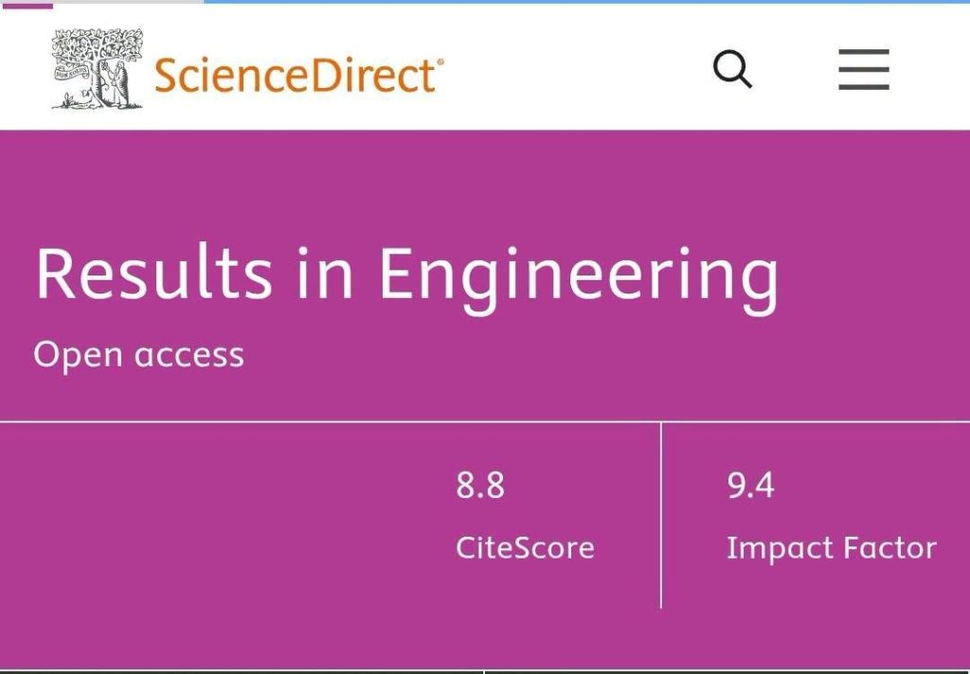
Task: Select the Open access label
Action: click(x=138, y=356)
